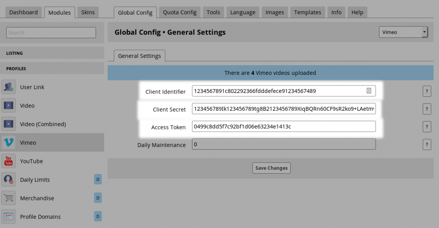Viewport: 439px width, 228px height.
Task: Click the Video module film icon
Action: click(9, 106)
